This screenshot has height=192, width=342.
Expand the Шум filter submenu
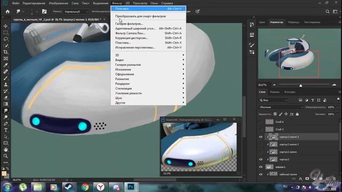(149, 98)
